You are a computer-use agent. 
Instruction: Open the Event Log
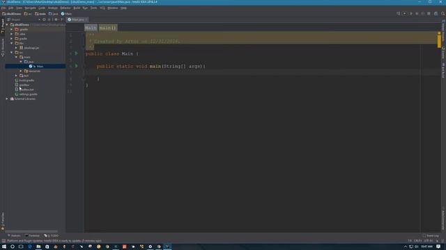point(431,235)
